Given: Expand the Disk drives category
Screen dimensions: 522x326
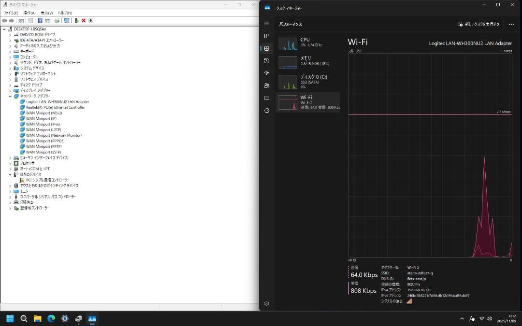Looking at the screenshot, I should 11,85.
